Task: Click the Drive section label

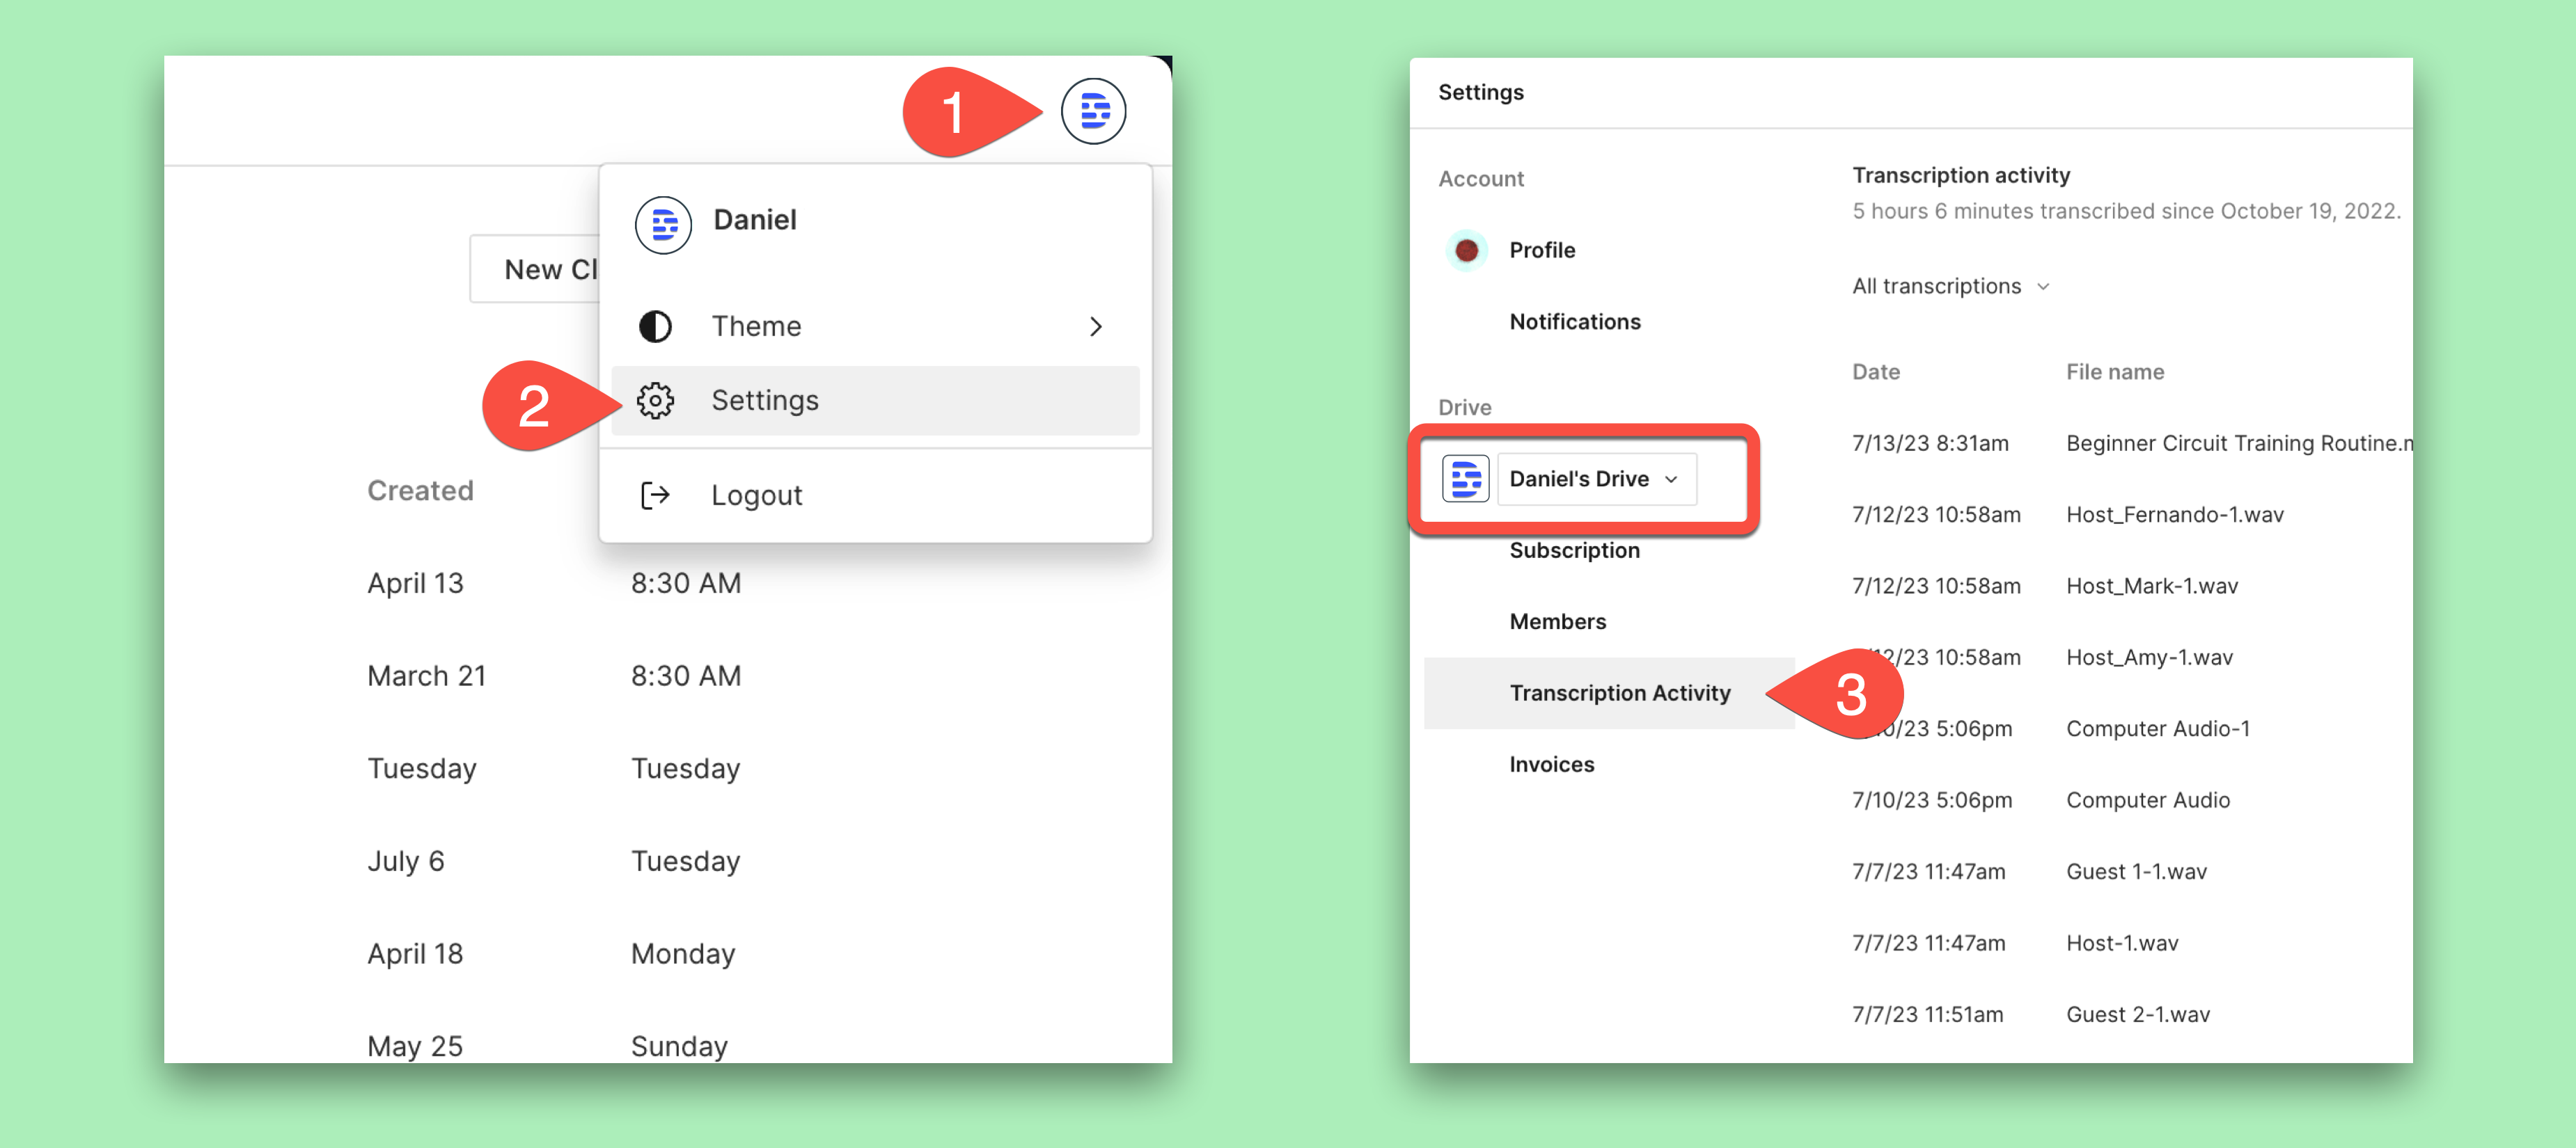Action: (1464, 408)
